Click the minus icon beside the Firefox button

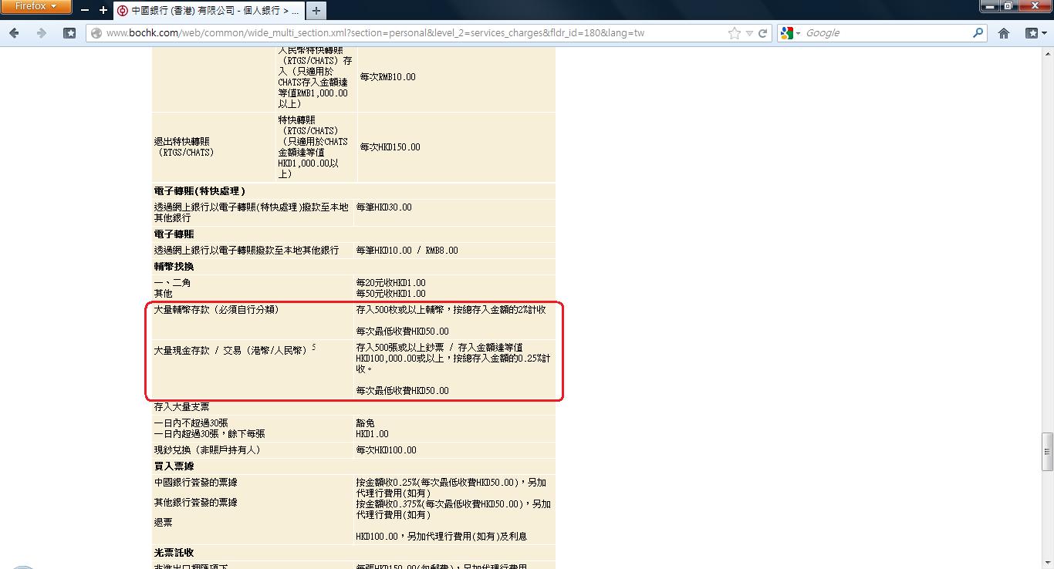pos(85,11)
